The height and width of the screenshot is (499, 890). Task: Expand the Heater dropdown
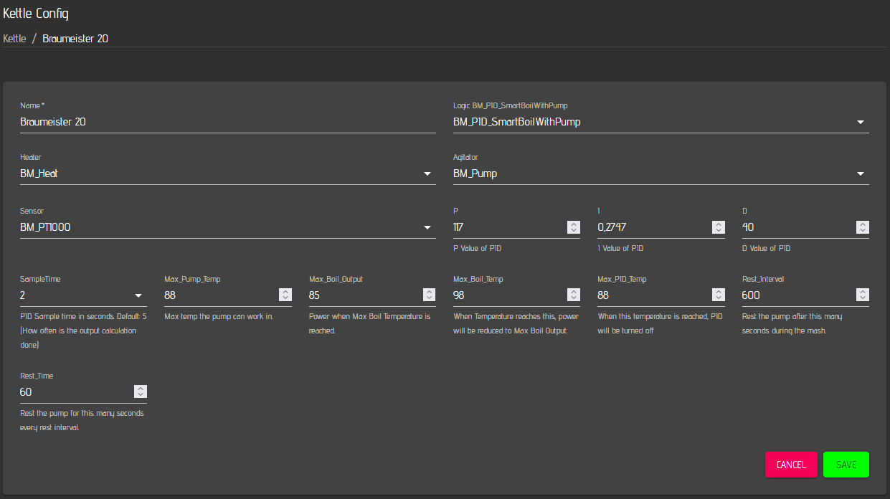click(x=427, y=174)
